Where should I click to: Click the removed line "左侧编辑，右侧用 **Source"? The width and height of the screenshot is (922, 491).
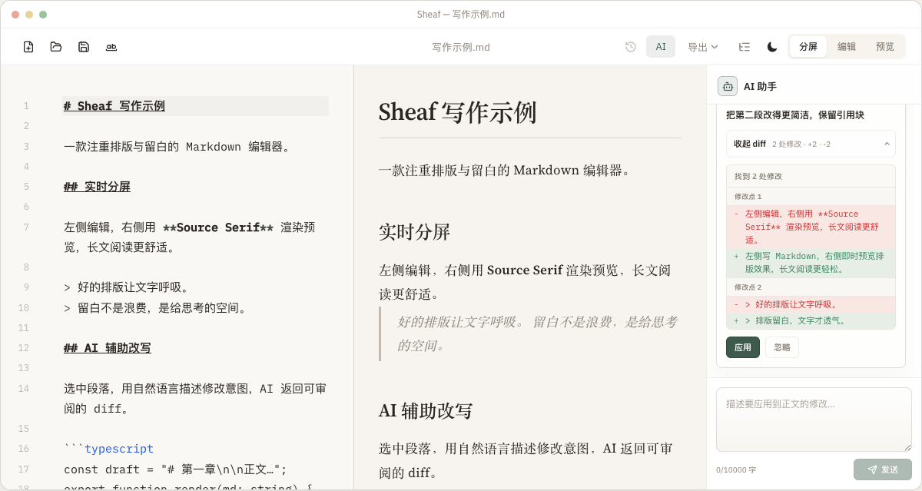tap(811, 227)
